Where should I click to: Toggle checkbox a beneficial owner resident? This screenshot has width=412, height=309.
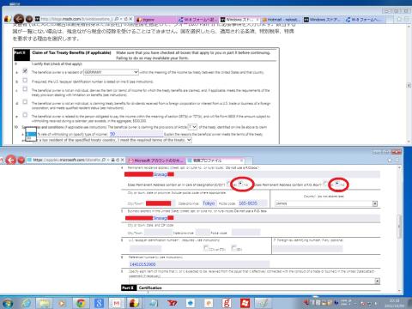tap(25, 70)
